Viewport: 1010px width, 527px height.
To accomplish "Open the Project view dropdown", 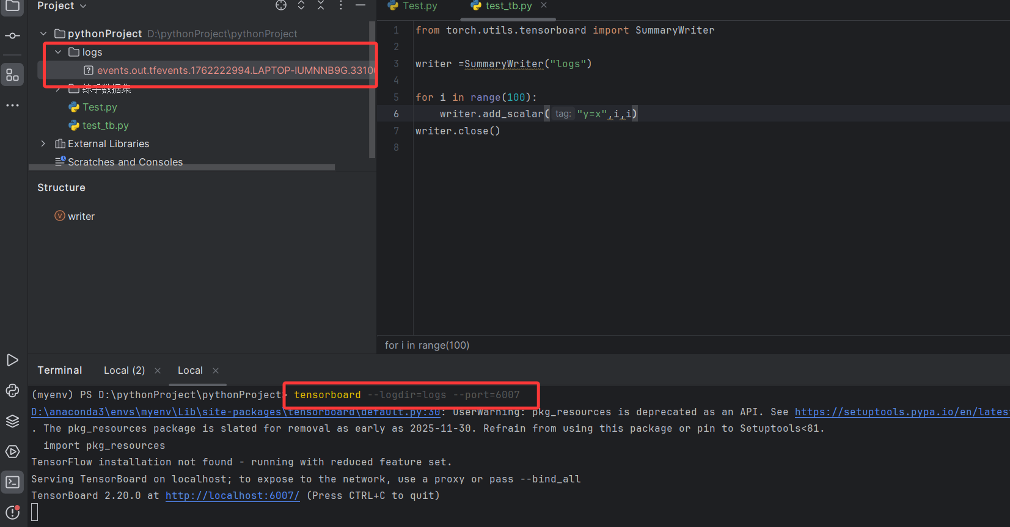I will click(x=62, y=5).
